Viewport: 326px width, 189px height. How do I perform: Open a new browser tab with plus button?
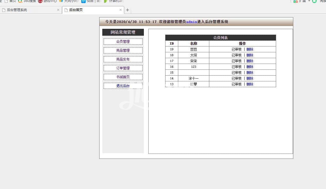[128, 10]
